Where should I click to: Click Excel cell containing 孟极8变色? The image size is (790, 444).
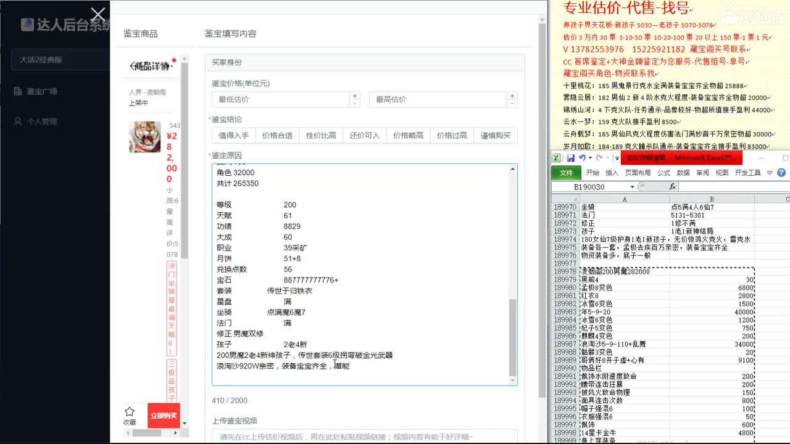(x=625, y=287)
